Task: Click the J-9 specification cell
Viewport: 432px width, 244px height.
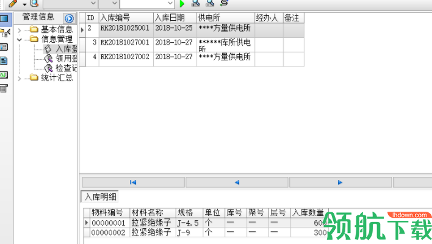Action: point(190,232)
